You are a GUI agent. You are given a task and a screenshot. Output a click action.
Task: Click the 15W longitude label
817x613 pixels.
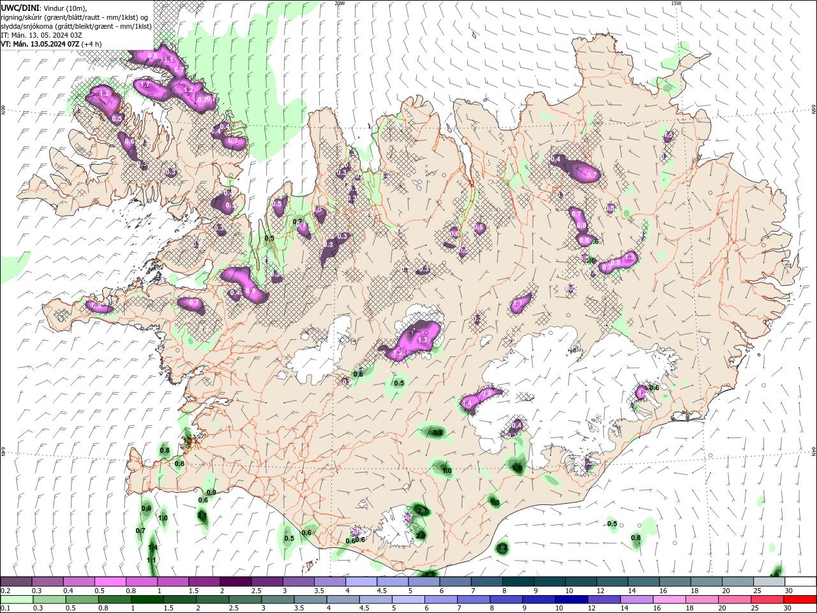pyautogui.click(x=676, y=3)
